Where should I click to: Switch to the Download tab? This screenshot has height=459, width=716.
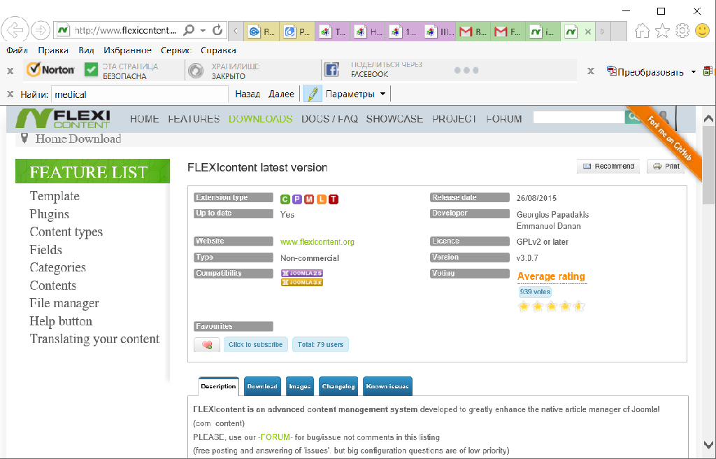point(262,386)
